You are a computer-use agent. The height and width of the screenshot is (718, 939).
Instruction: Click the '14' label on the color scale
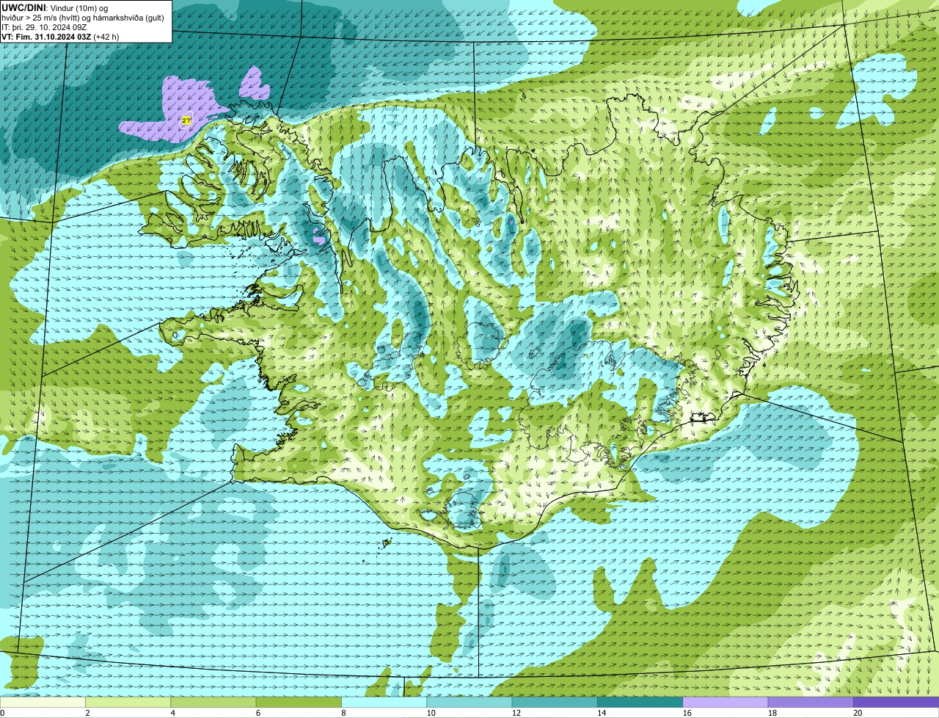602,713
